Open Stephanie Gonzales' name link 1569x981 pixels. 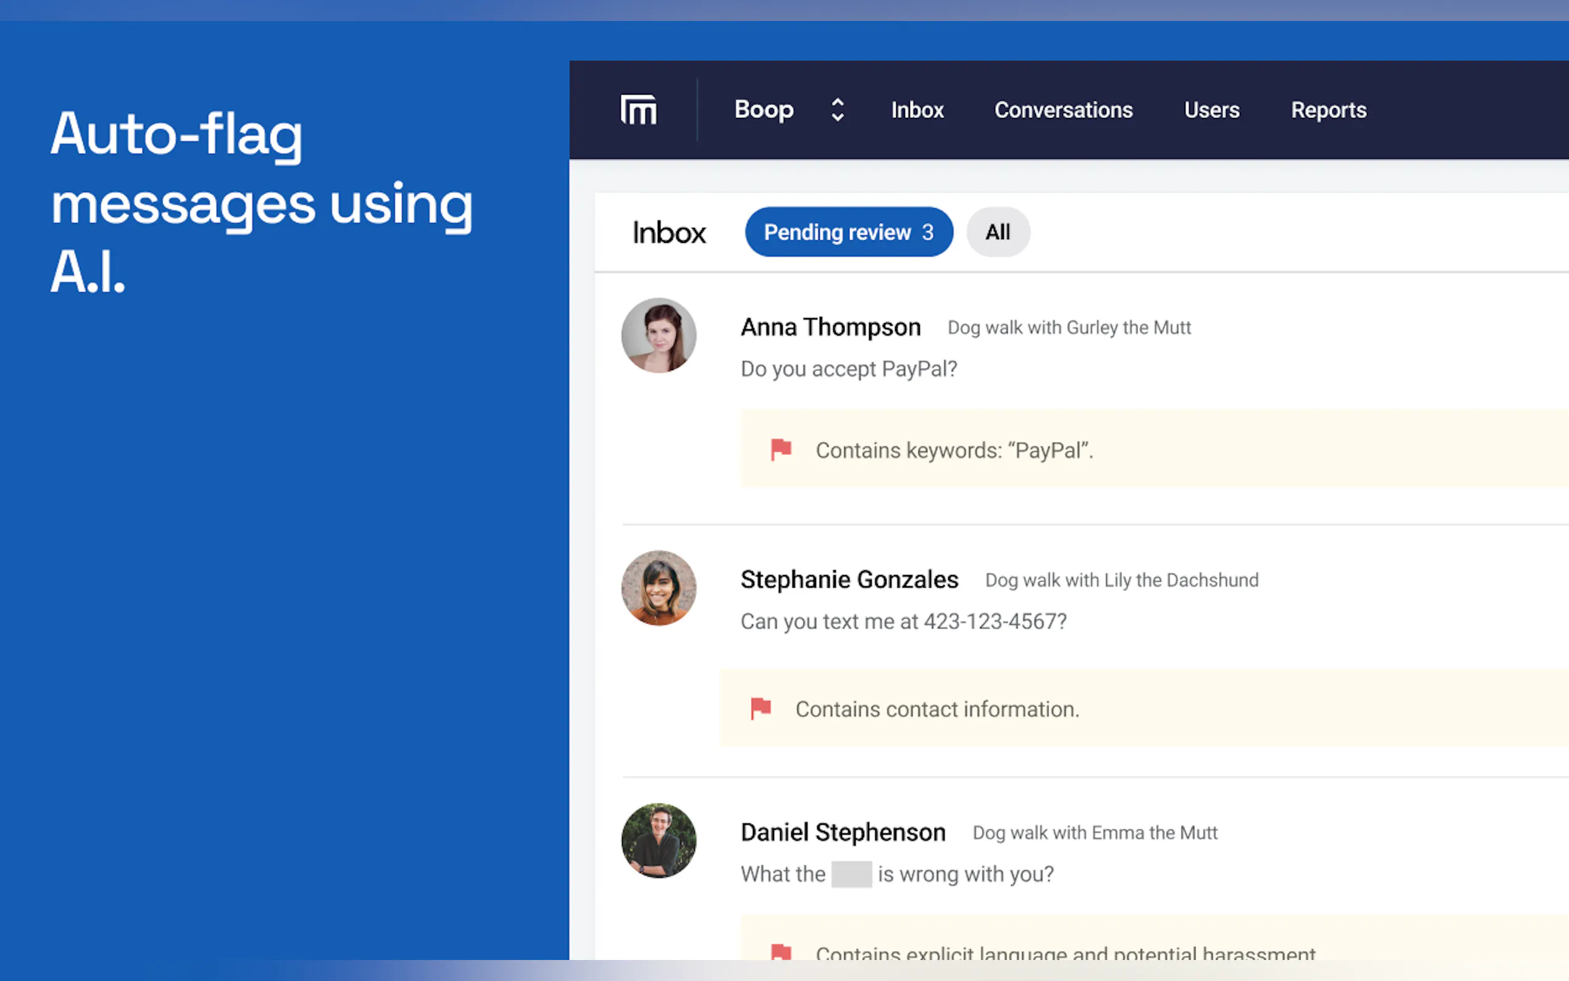tap(849, 579)
